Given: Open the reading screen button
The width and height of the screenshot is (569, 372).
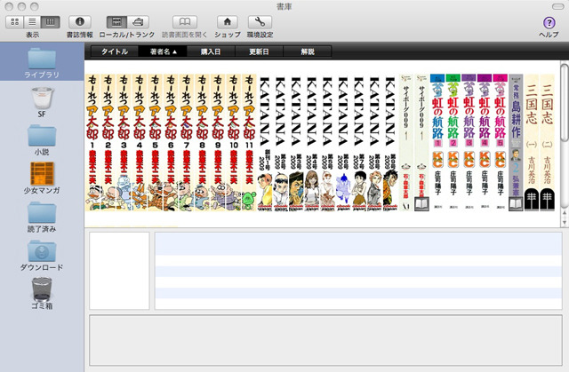Looking at the screenshot, I should (185, 22).
